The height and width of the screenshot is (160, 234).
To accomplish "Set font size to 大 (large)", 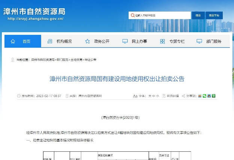I will pos(150,96).
